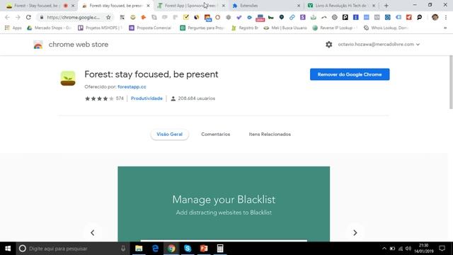Click the blue chain-link extension icon
Viewport: 453px width, 255px height.
[x=292, y=17]
